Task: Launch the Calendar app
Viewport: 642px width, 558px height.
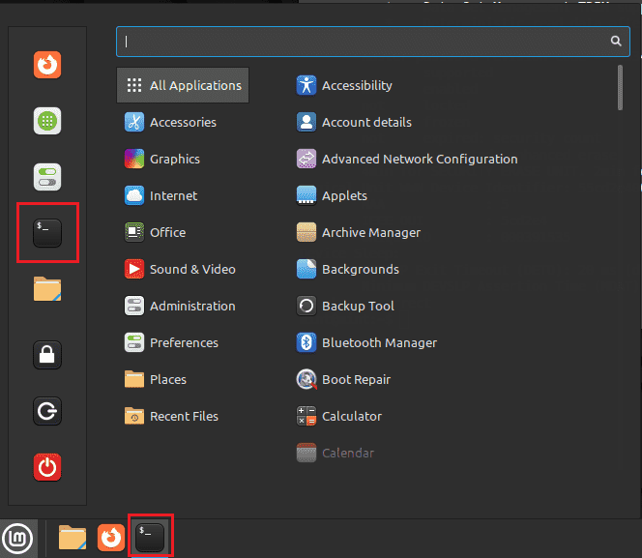Action: pos(336,453)
